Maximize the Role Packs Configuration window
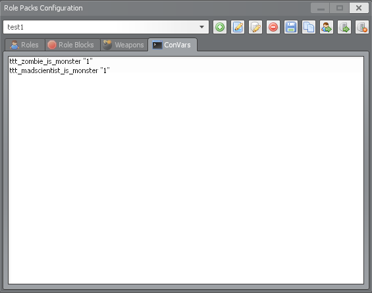The width and height of the screenshot is (372, 293). 340,8
